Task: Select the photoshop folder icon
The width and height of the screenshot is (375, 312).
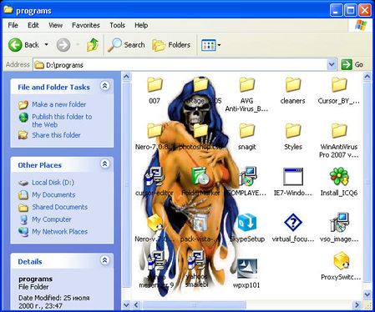Action: [200, 130]
